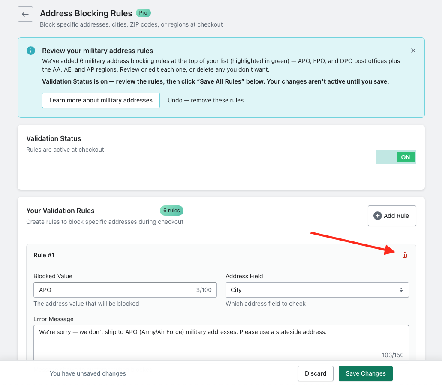Screen dimensions: 442x385
Task: Click the 'Which address field to check' hint
Action: [x=265, y=304]
